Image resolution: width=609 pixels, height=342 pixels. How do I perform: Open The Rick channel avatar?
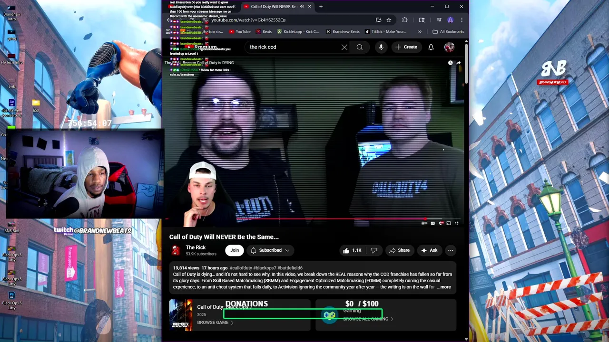point(176,250)
